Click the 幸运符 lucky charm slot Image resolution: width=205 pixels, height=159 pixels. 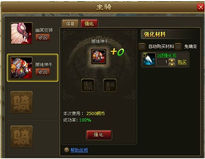(110, 85)
